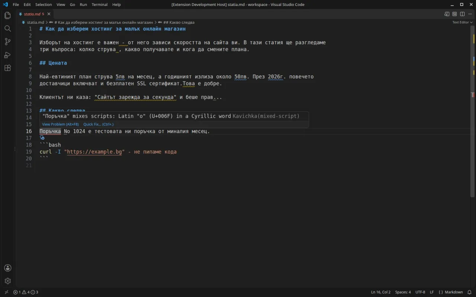
Task: Open the Run and Debug view
Action: click(x=7, y=55)
